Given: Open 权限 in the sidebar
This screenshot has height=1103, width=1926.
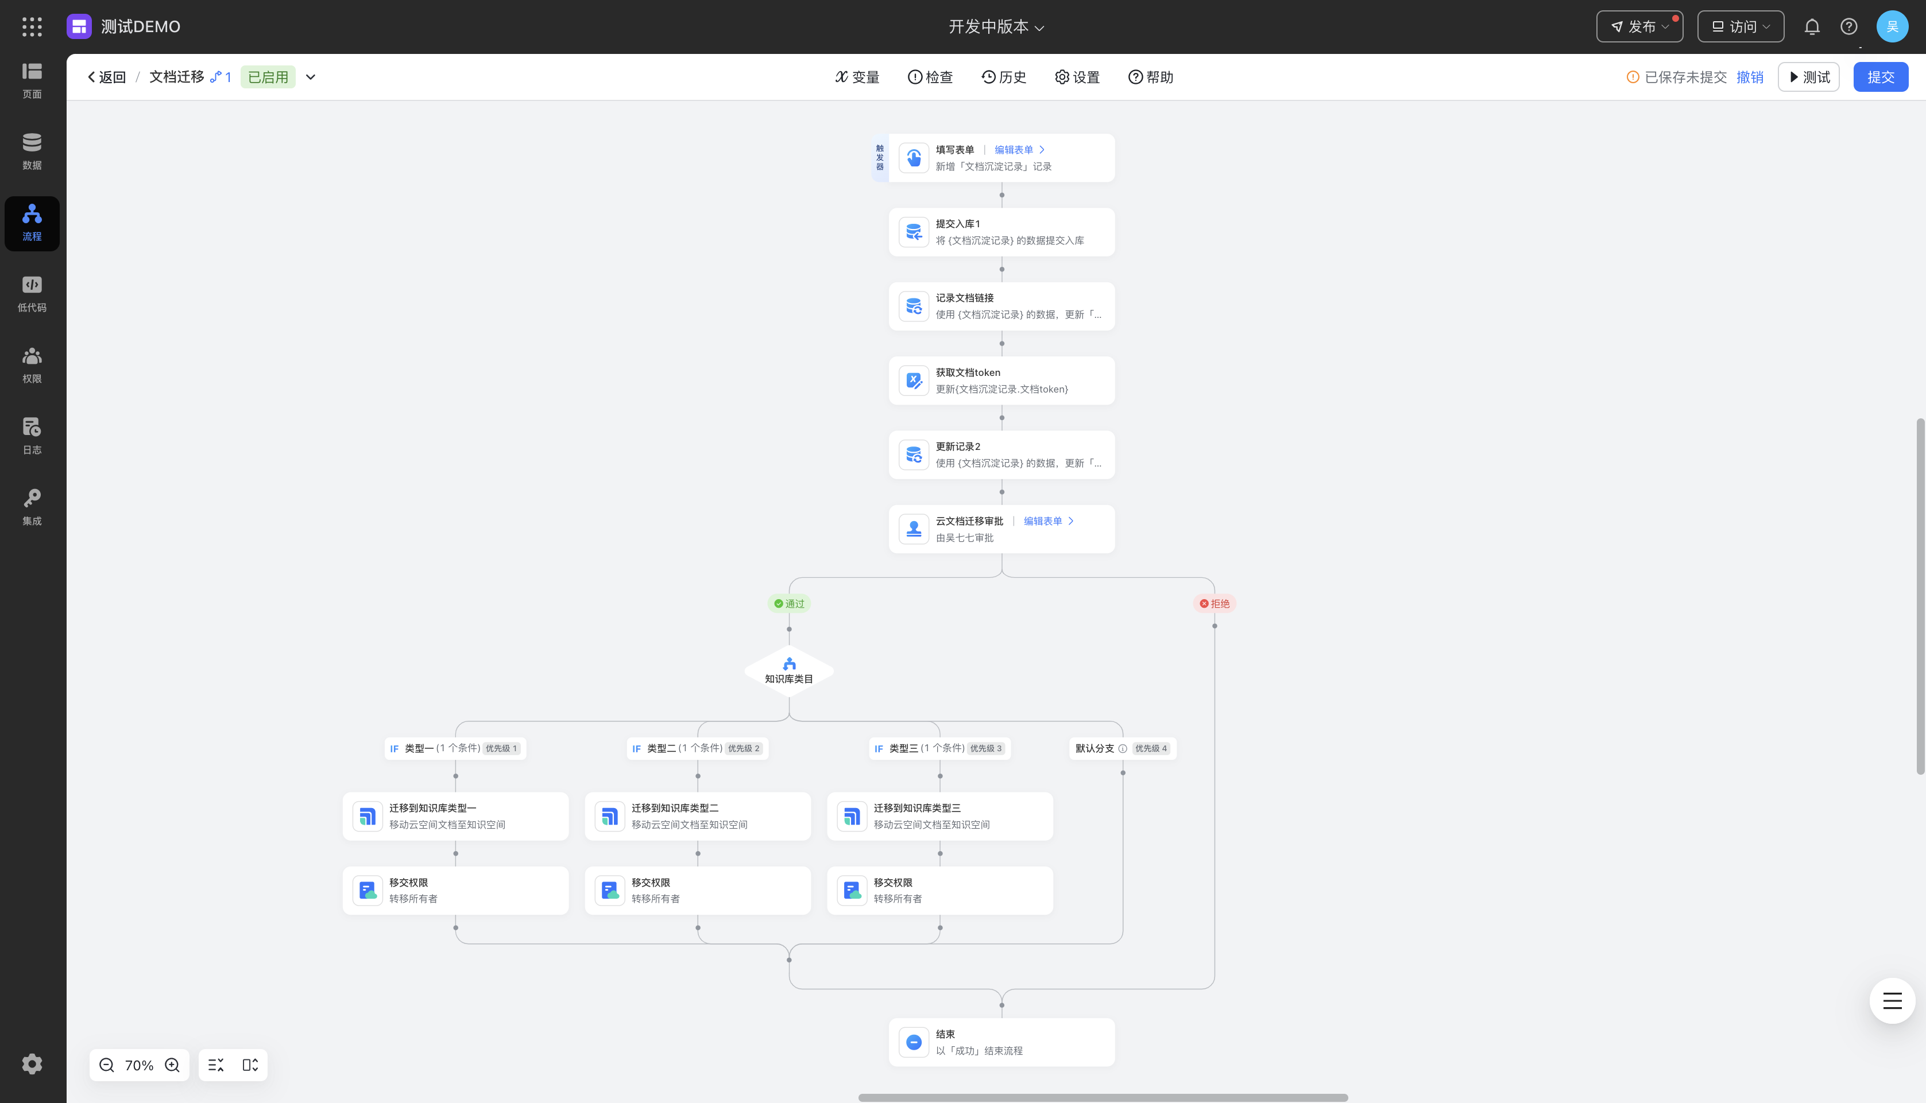Looking at the screenshot, I should (x=32, y=365).
